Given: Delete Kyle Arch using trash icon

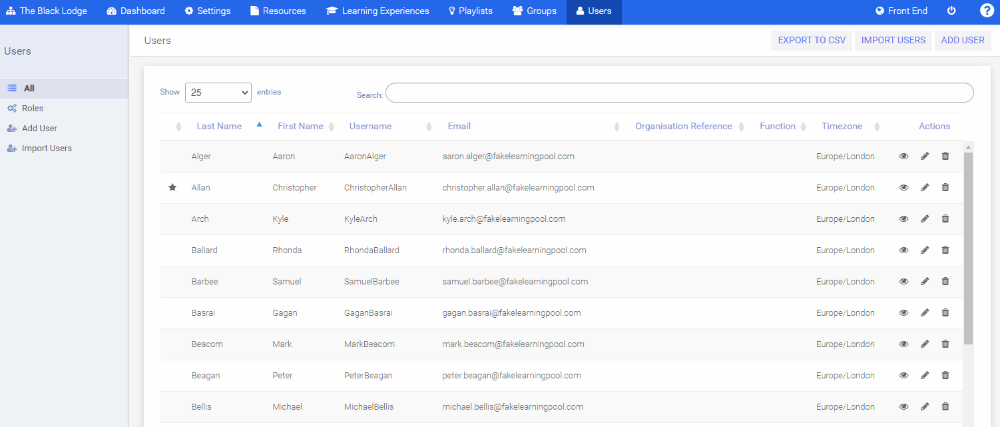Looking at the screenshot, I should point(945,218).
